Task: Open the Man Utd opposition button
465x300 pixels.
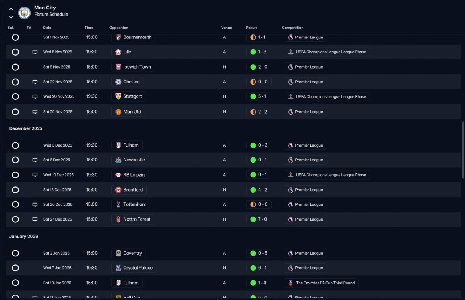Action: (128, 112)
